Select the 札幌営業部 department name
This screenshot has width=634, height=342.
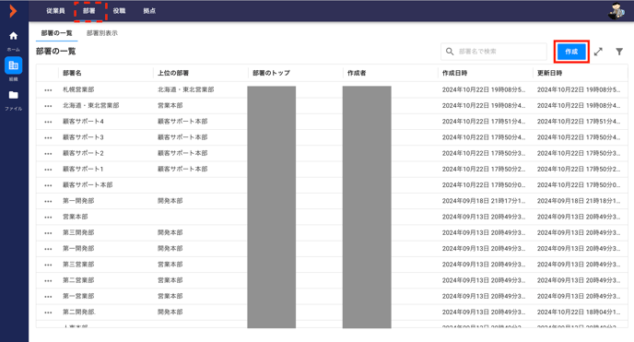coord(78,89)
